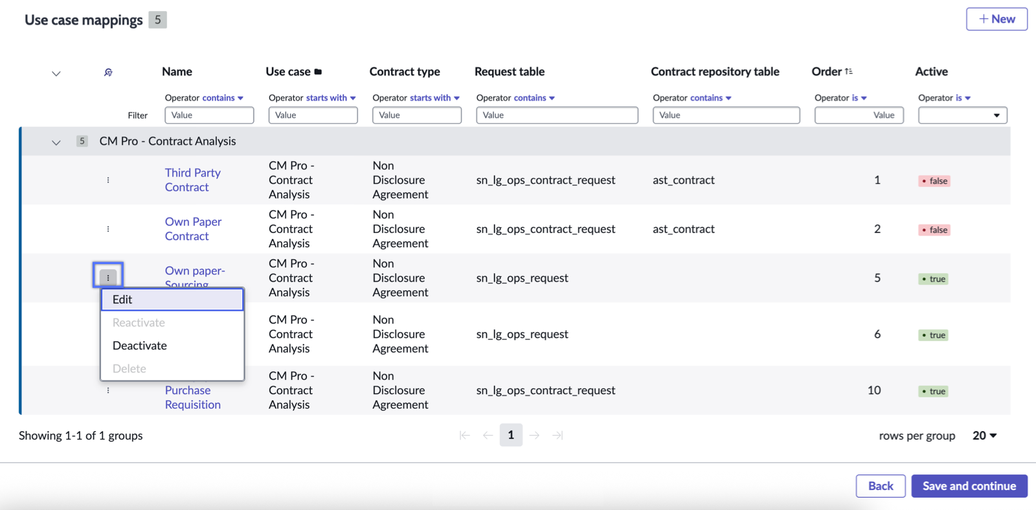The width and height of the screenshot is (1036, 510).
Task: Click the greyed Delete menu entry
Action: [172, 368]
